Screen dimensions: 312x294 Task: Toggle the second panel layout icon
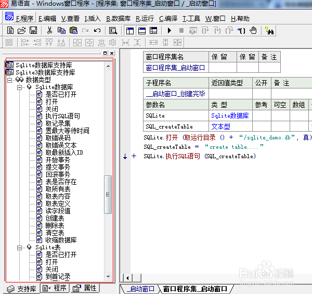[x=141, y=31]
